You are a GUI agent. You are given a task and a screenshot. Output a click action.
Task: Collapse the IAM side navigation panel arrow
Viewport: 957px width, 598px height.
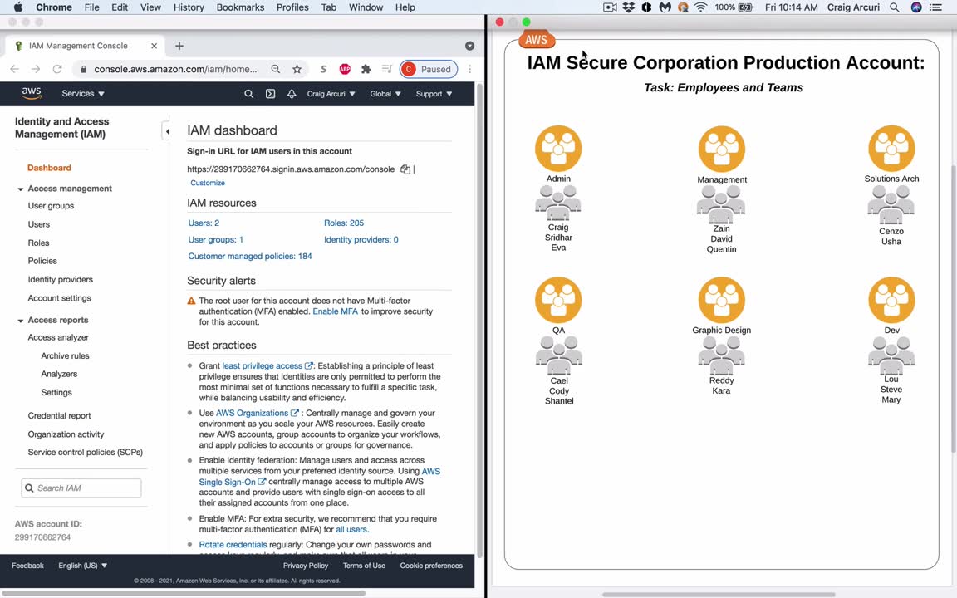pyautogui.click(x=167, y=131)
